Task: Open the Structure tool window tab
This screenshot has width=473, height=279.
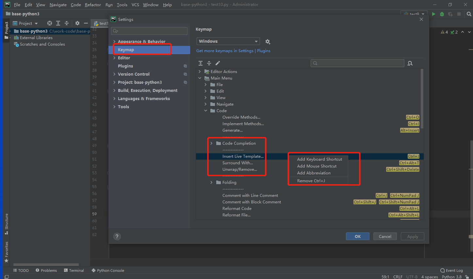Action: click(6, 224)
